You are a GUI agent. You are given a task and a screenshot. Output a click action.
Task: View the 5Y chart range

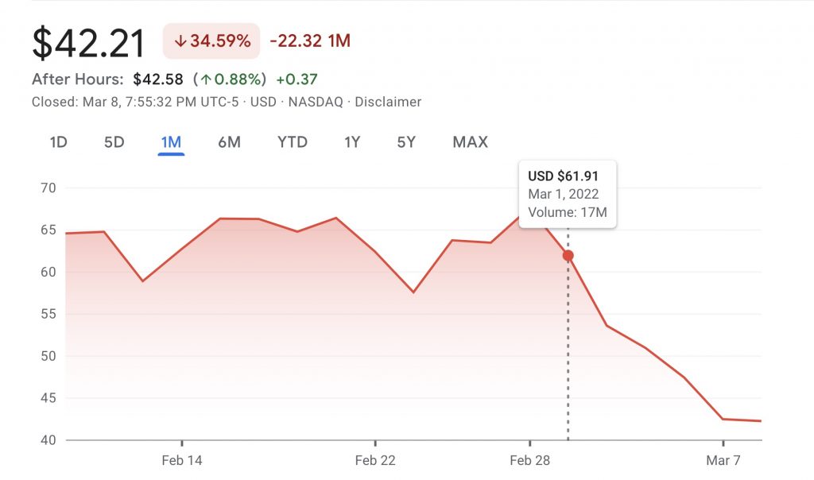coord(406,143)
